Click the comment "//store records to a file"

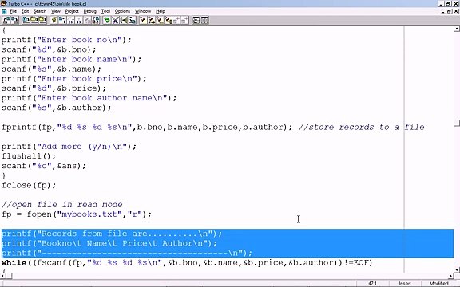point(362,127)
